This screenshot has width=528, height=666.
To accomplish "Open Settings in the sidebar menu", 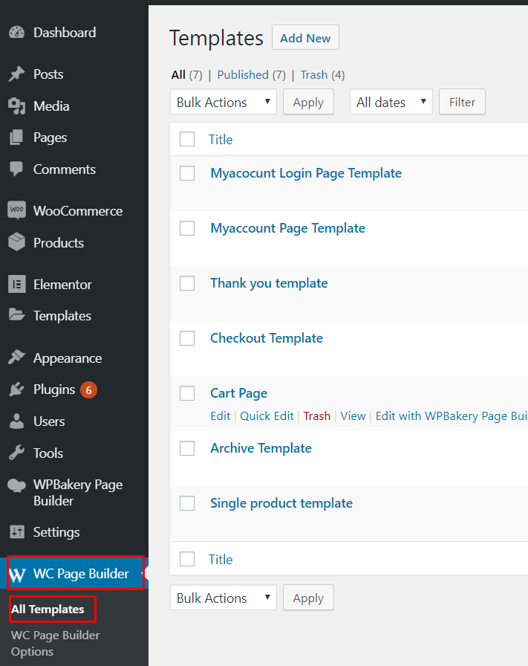I will tap(56, 532).
